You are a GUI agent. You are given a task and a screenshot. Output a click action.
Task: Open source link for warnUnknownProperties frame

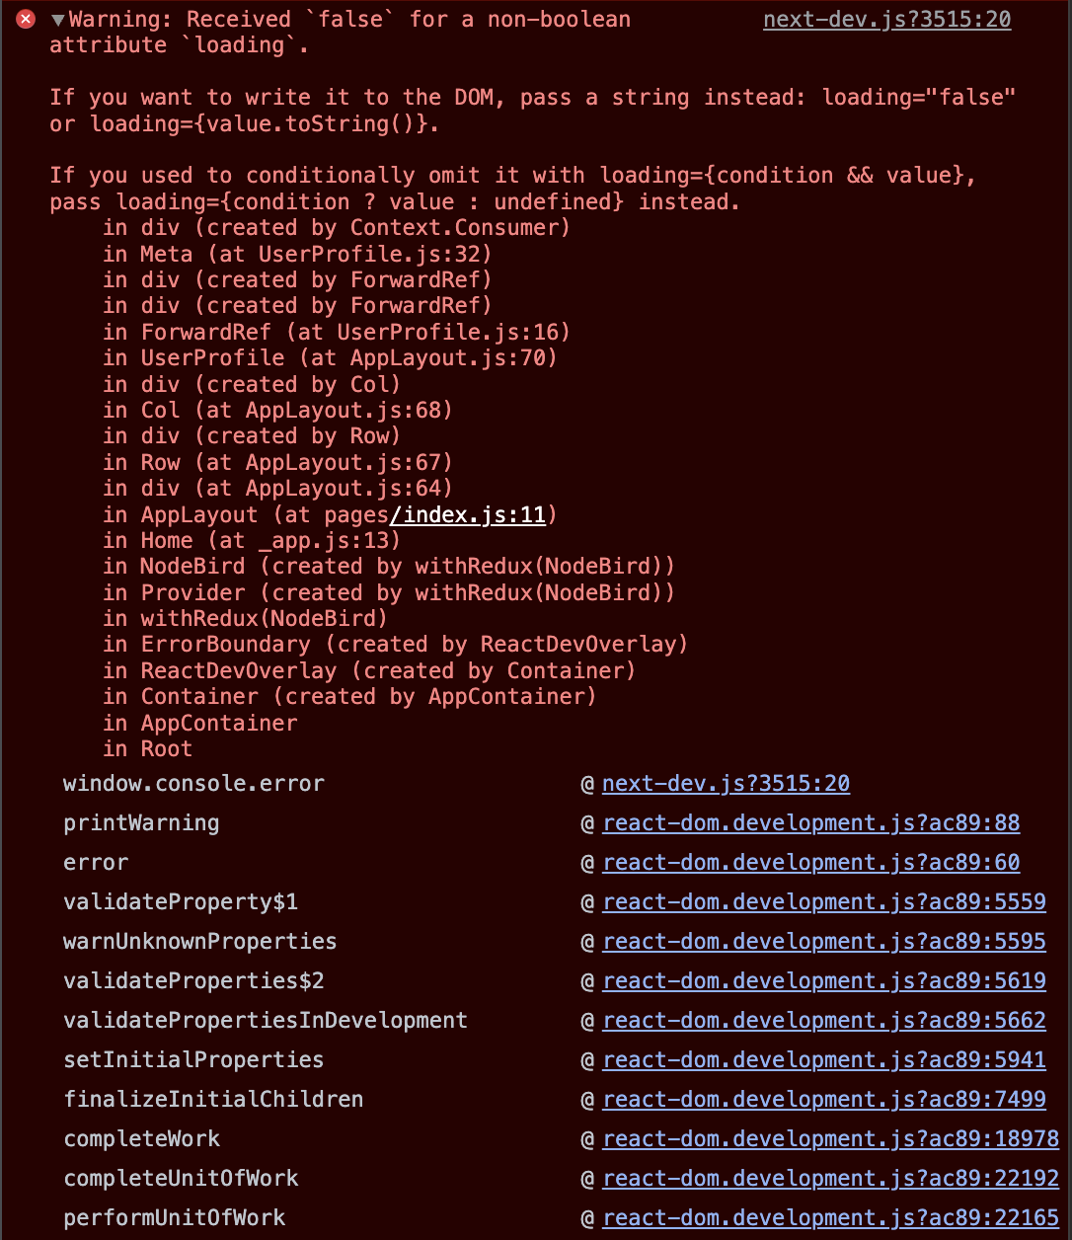coord(823,942)
